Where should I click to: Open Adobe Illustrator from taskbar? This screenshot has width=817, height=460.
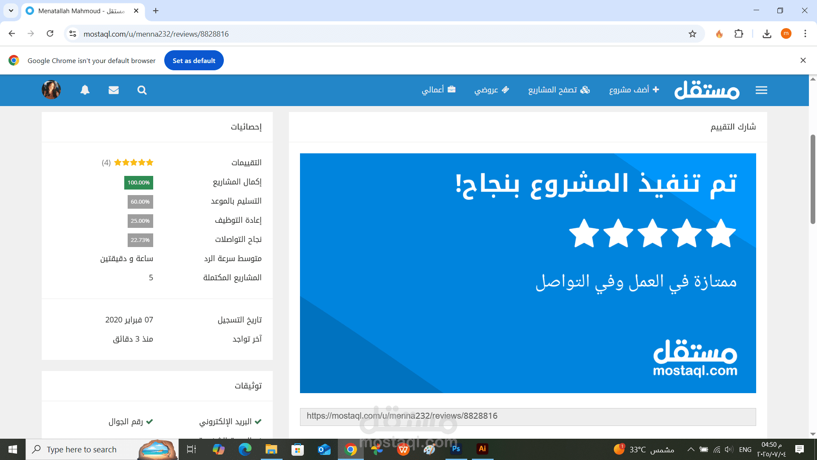coord(482,449)
